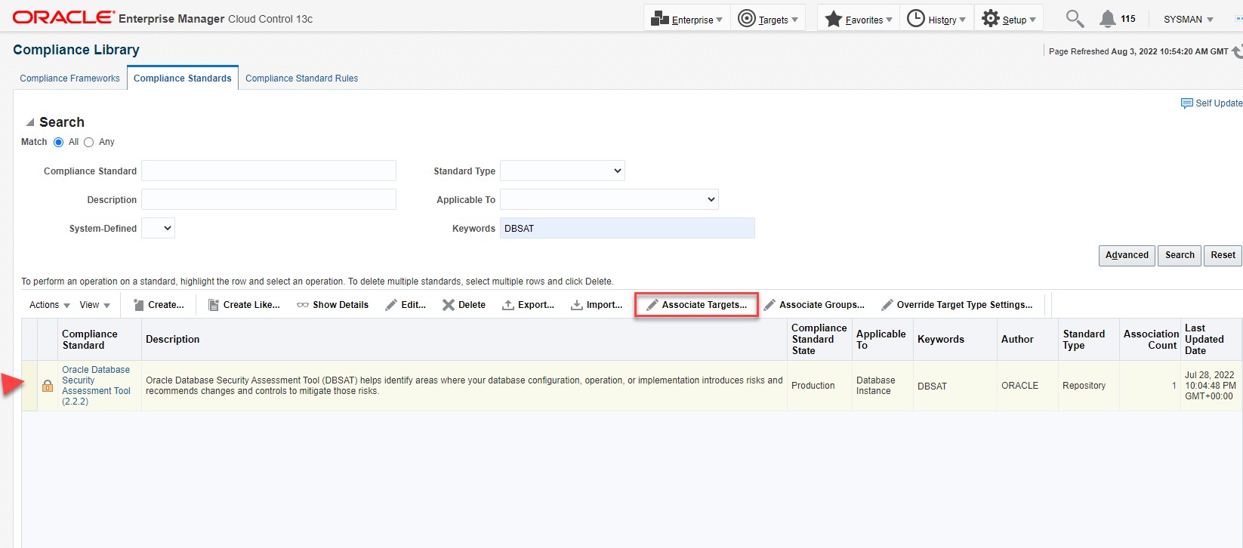Click the Description input field
The image size is (1243, 548).
coord(269,199)
